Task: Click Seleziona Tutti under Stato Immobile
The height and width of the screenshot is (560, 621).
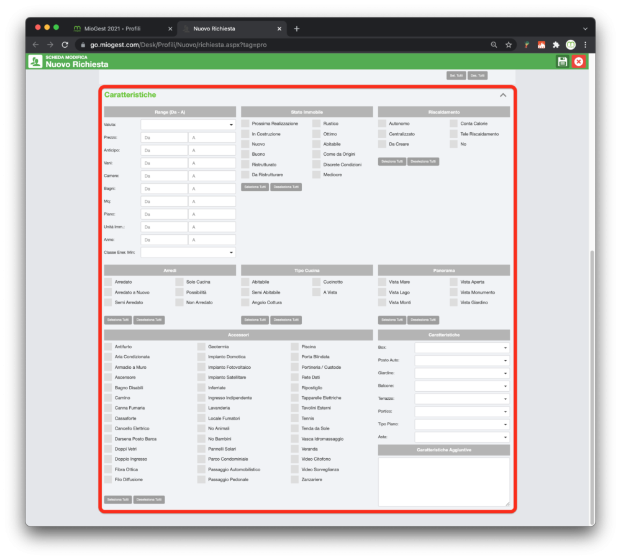Action: pos(255,187)
